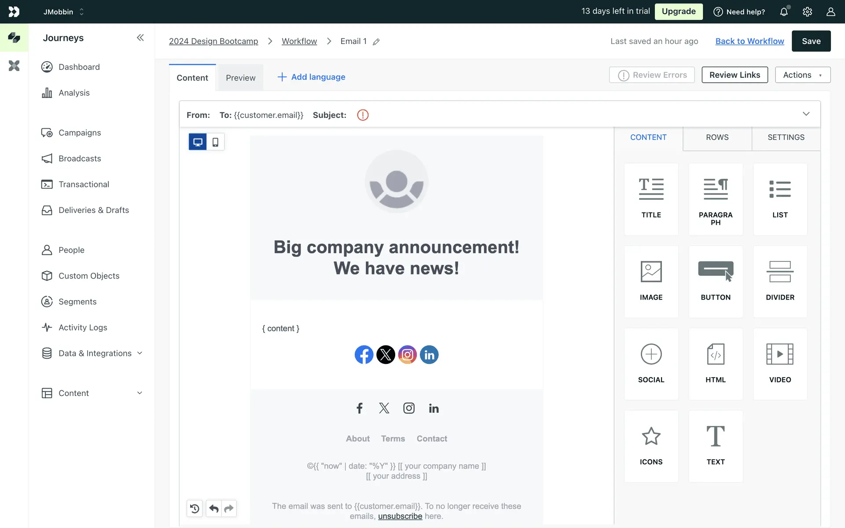This screenshot has width=845, height=528.
Task: Switch to desktop preview mode
Action: click(x=198, y=142)
